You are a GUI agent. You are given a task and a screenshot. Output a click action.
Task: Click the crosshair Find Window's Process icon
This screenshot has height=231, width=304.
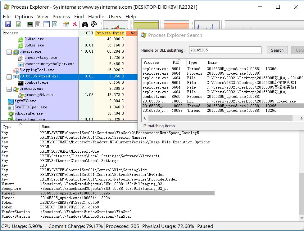[94, 24]
